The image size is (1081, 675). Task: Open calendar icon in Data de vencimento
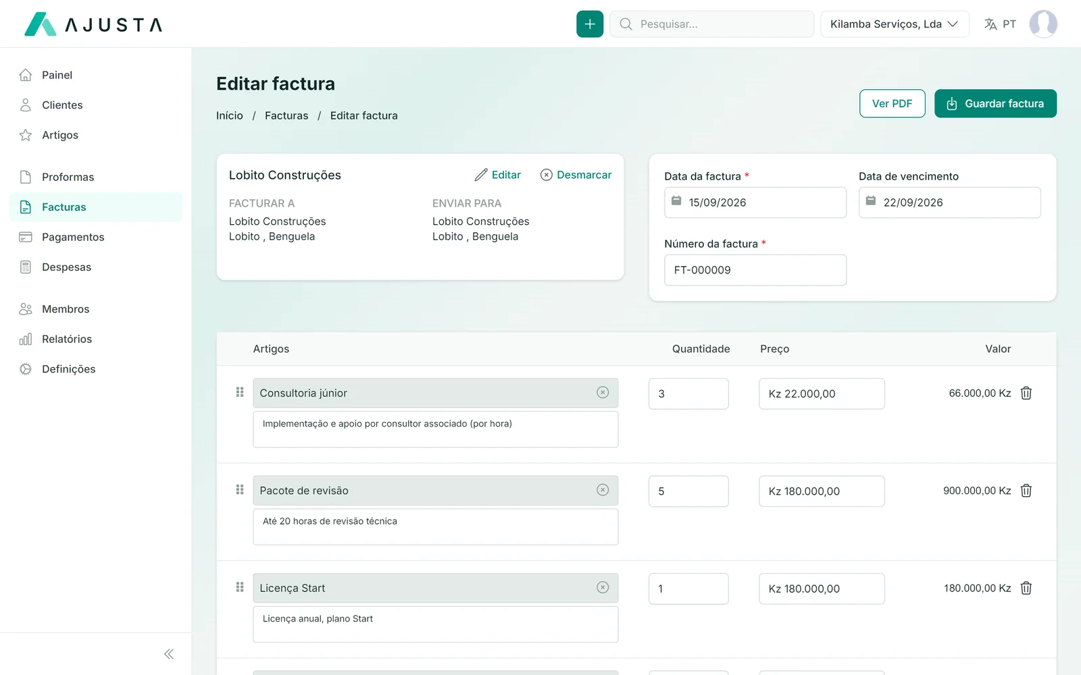point(871,201)
